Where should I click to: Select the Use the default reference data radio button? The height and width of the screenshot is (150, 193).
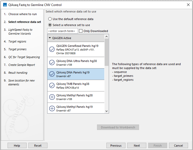click(50, 19)
